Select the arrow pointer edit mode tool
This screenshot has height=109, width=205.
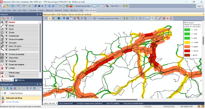click(x=50, y=18)
